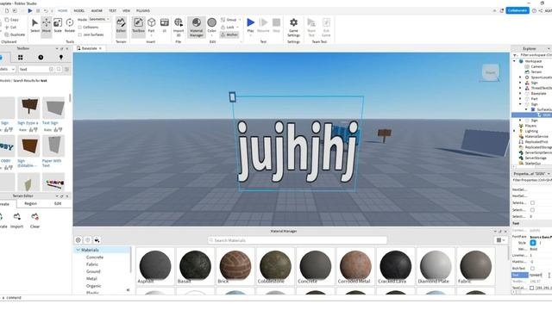552x310 pixels.
Task: Select the Select arrow tool
Action: [34, 25]
